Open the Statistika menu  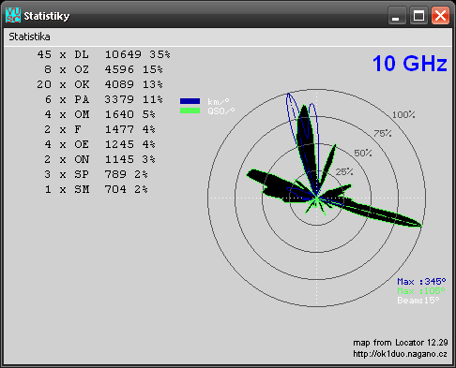[x=29, y=37]
